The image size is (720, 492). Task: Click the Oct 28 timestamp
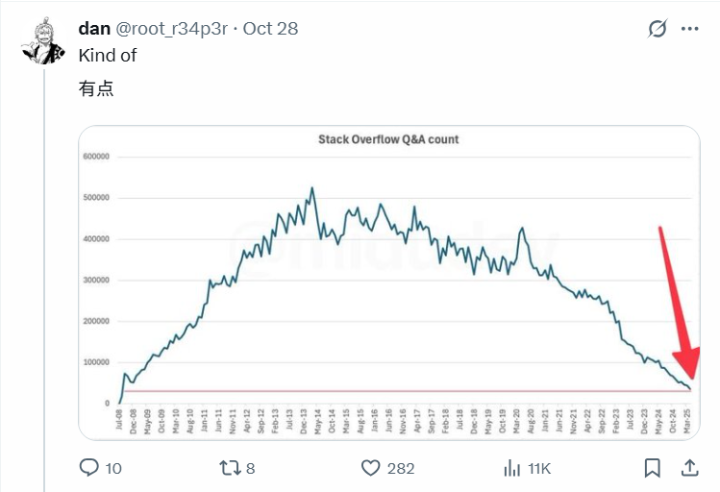(270, 29)
